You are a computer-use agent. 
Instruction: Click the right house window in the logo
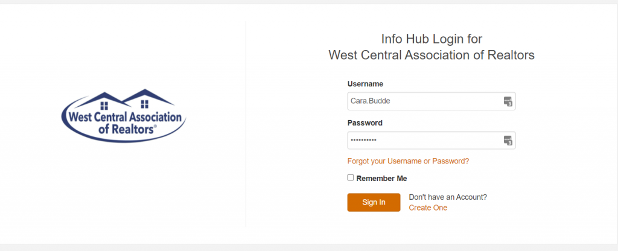point(145,104)
